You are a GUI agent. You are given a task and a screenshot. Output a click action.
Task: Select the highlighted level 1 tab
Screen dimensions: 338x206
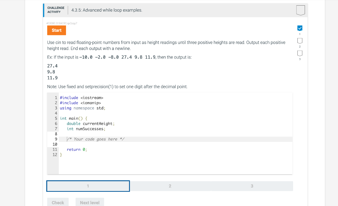pos(88,186)
